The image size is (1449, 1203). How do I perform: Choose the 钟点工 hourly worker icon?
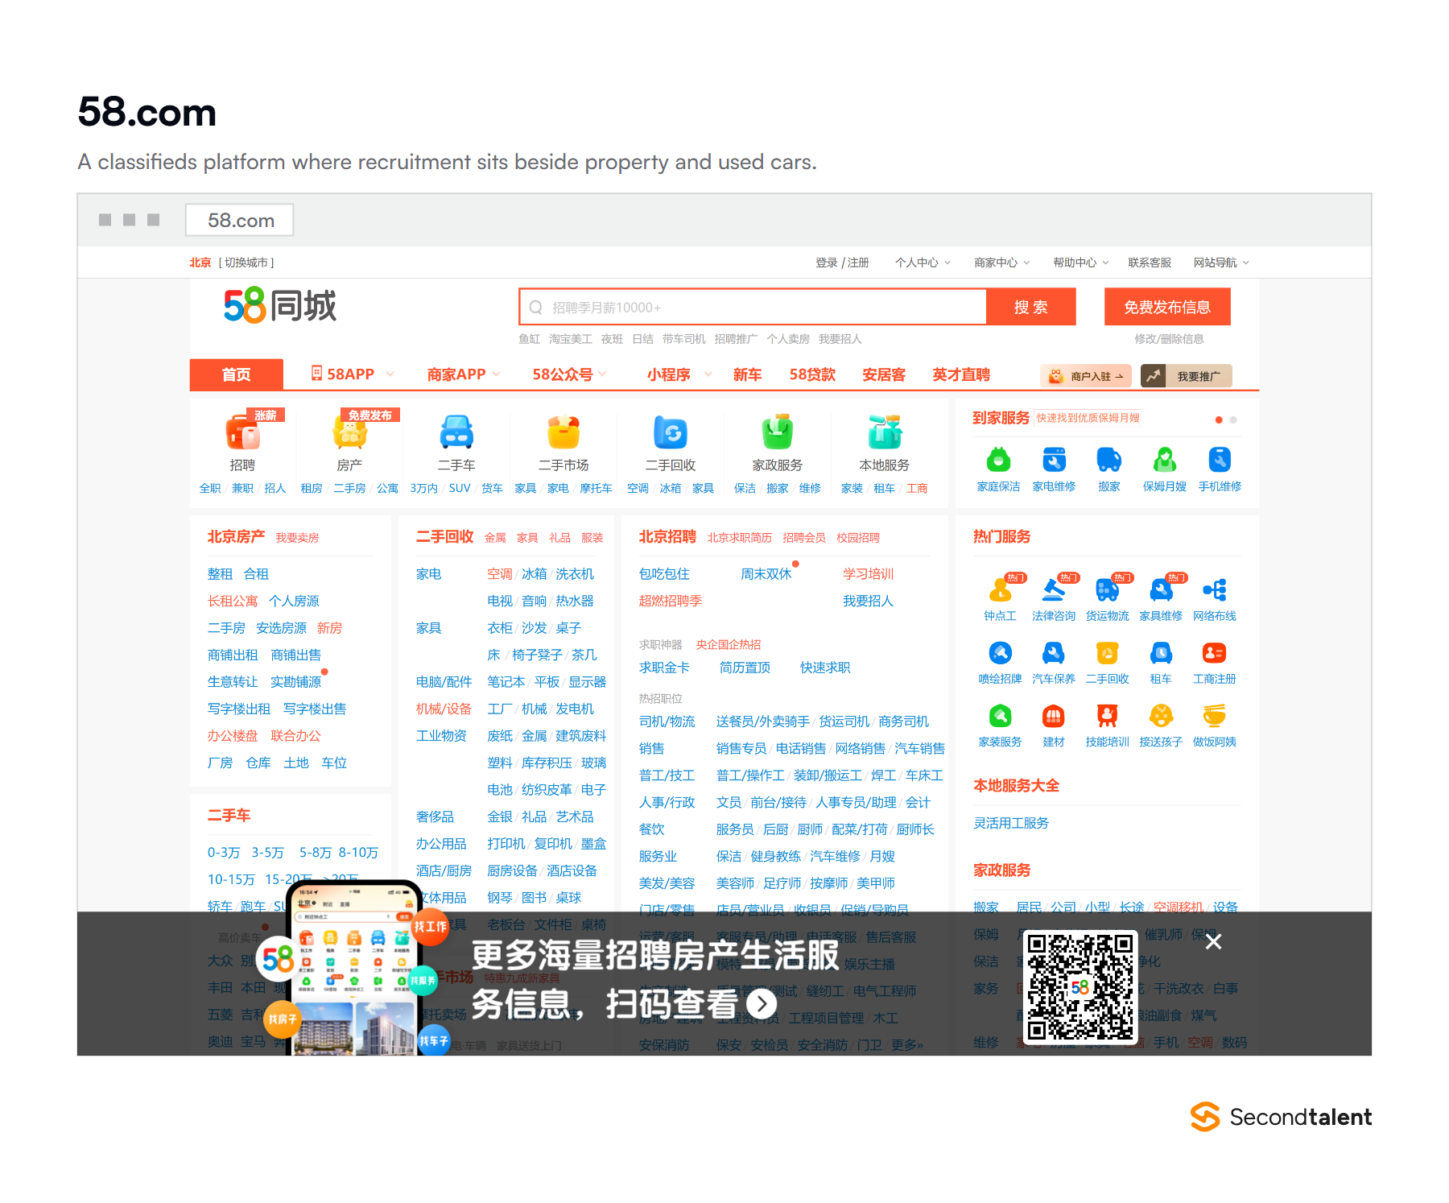coord(1000,589)
